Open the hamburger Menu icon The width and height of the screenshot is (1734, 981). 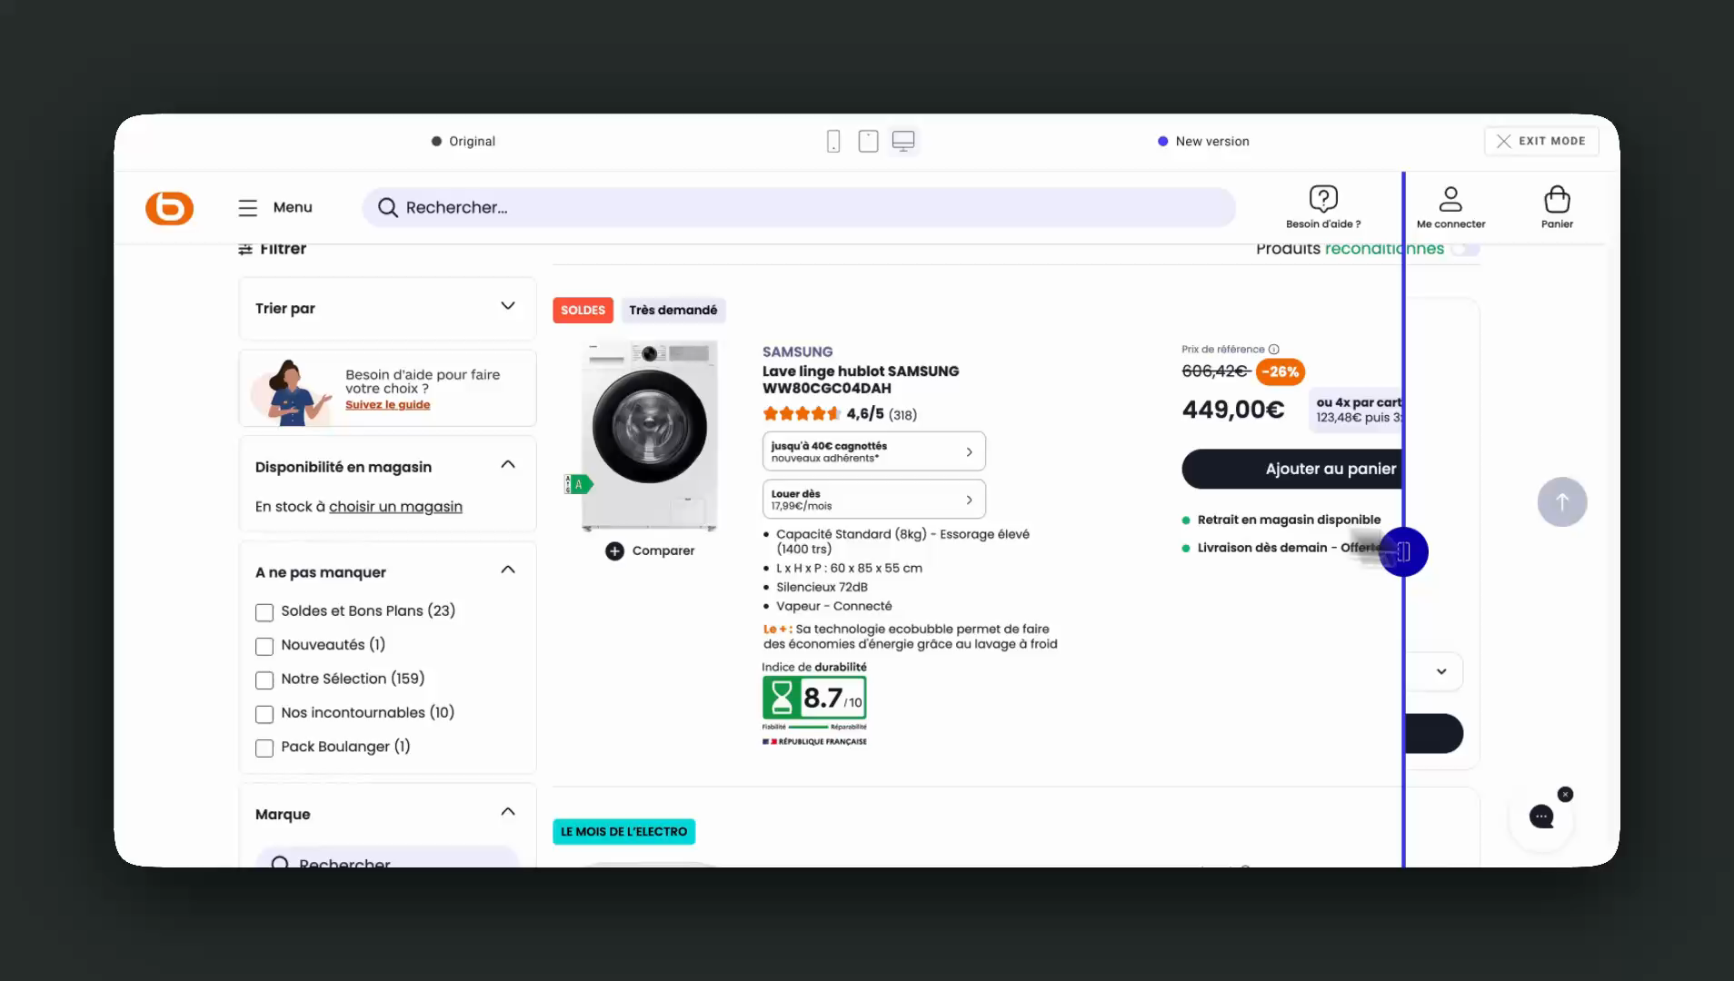pos(247,208)
